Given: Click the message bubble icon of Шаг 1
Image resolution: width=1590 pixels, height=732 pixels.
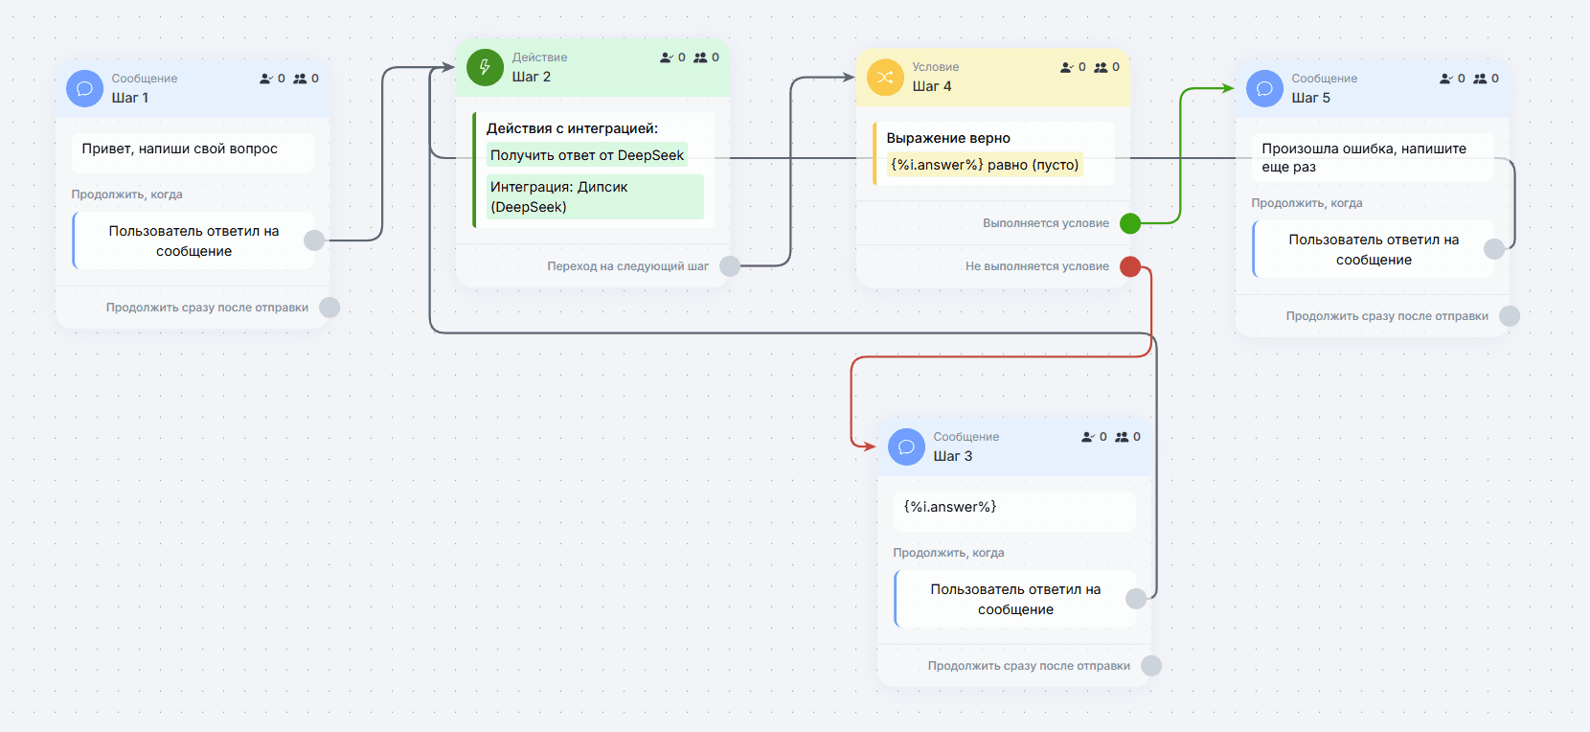Looking at the screenshot, I should click(x=84, y=88).
